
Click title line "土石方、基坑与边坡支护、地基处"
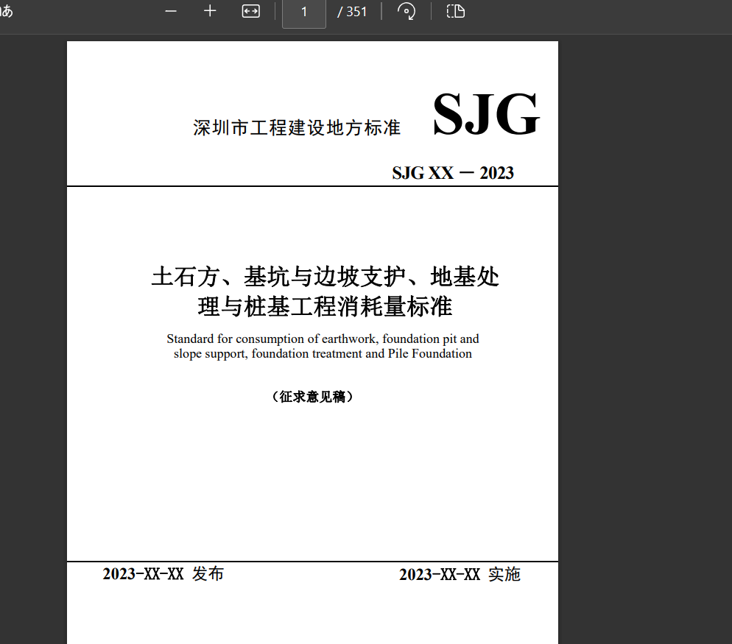pyautogui.click(x=325, y=276)
